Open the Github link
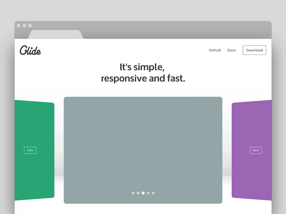Viewport: 286px width, 214px height. coord(215,50)
